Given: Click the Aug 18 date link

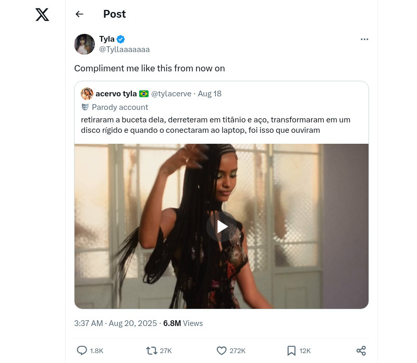Looking at the screenshot, I should [210, 94].
